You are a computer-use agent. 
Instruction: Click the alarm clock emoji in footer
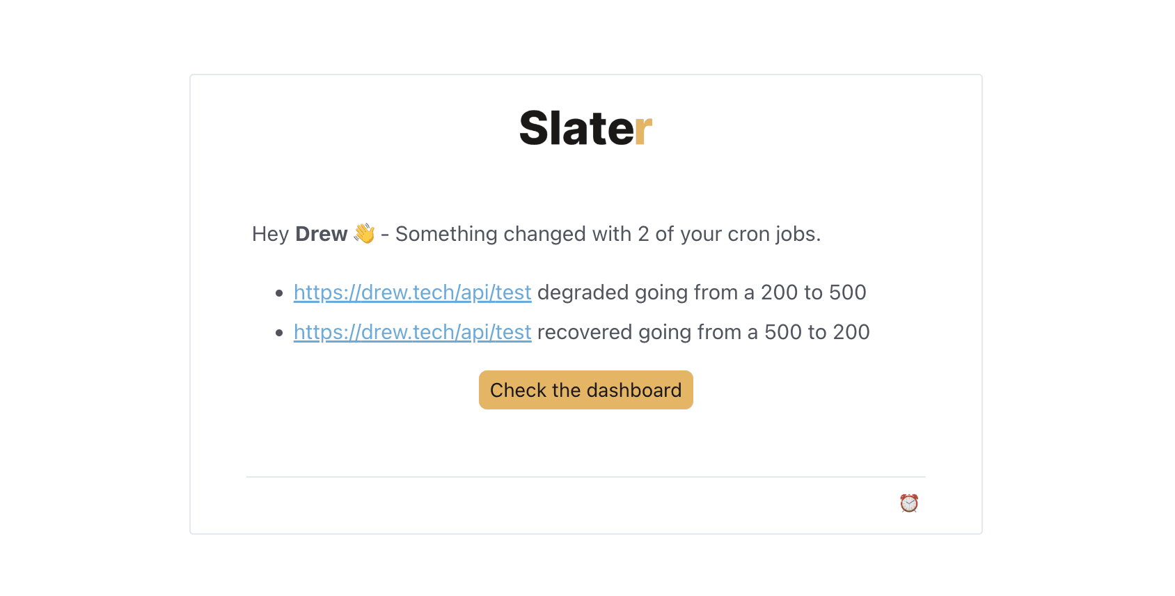909,503
